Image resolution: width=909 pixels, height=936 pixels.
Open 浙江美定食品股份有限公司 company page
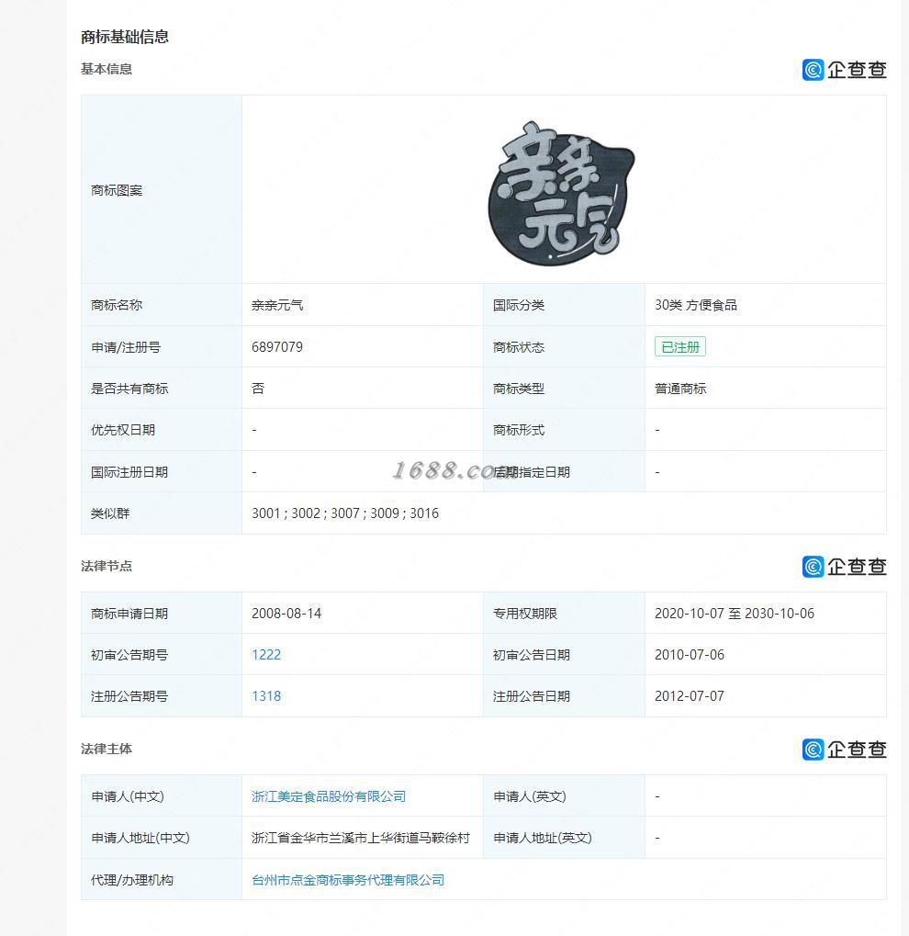point(329,796)
